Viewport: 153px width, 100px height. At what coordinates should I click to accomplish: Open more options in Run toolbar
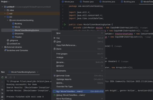point(14,77)
